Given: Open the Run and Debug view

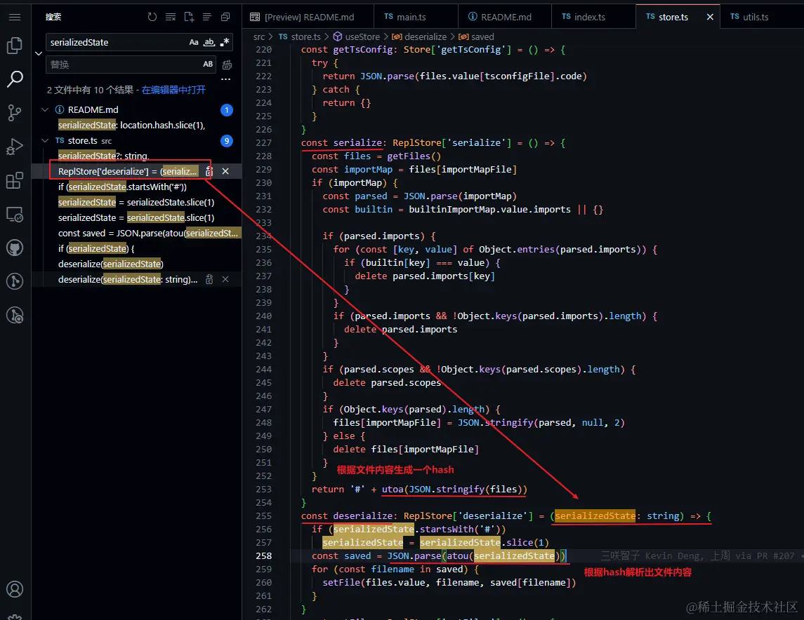Looking at the screenshot, I should pyautogui.click(x=15, y=147).
